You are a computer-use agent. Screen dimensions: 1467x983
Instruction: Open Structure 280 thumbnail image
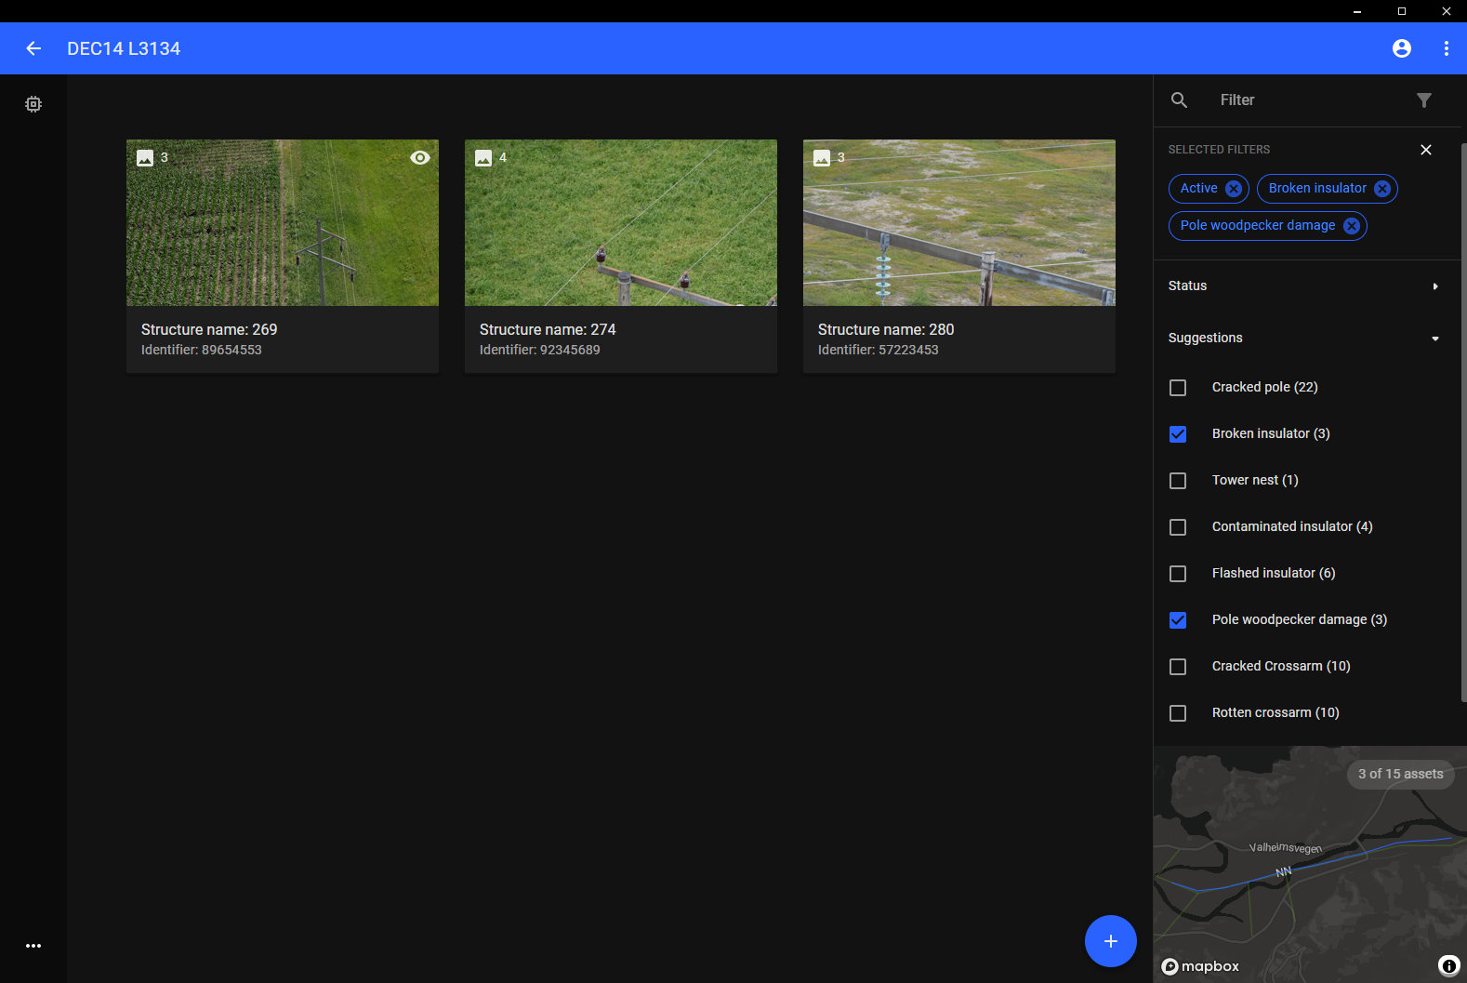click(x=959, y=222)
